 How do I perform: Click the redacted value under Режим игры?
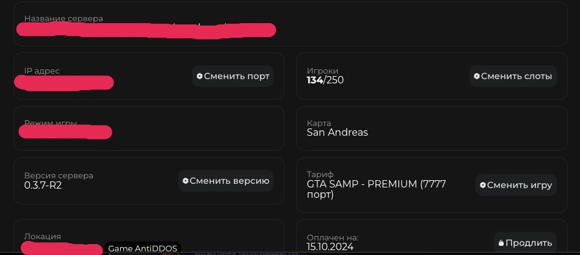tap(65, 131)
